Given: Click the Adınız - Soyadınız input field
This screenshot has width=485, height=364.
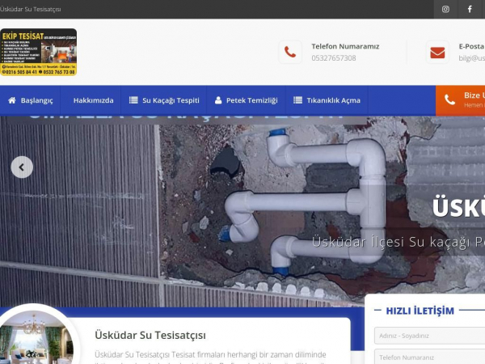Looking at the screenshot, I should tap(430, 336).
